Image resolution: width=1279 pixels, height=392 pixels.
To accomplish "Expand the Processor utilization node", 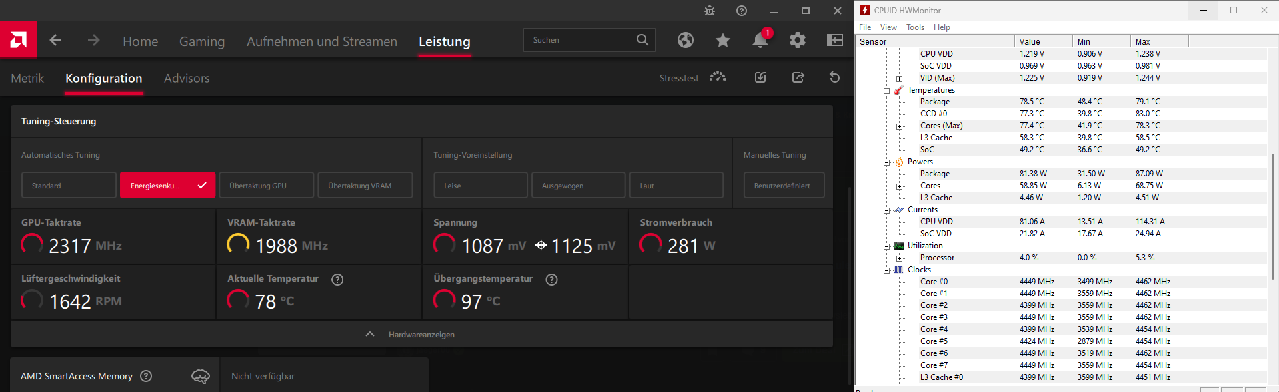I will 899,258.
